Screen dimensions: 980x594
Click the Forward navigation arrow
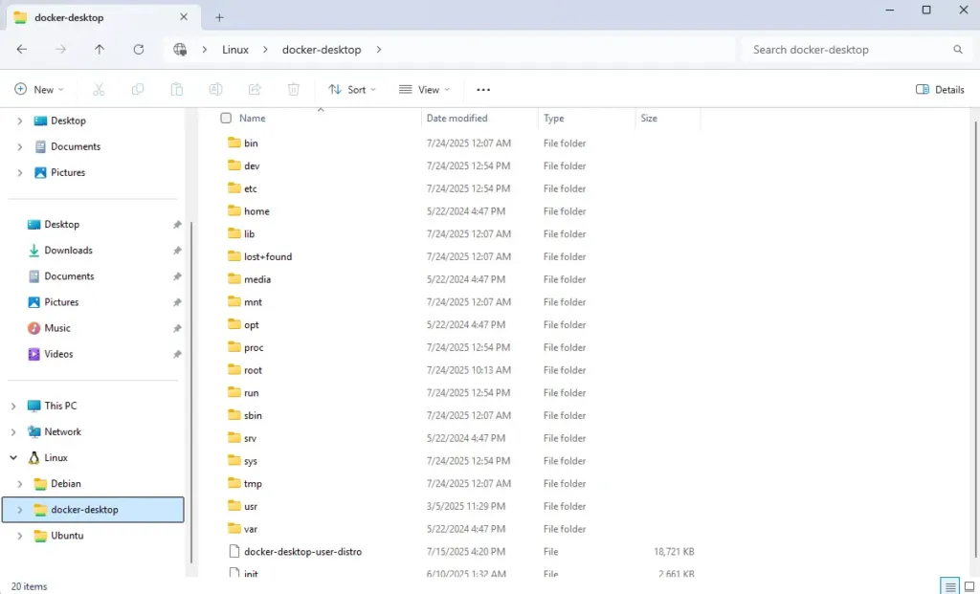pyautogui.click(x=60, y=50)
